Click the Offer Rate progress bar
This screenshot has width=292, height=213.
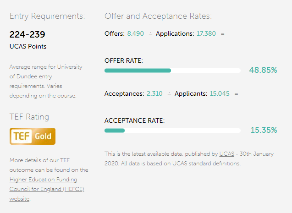click(x=172, y=71)
